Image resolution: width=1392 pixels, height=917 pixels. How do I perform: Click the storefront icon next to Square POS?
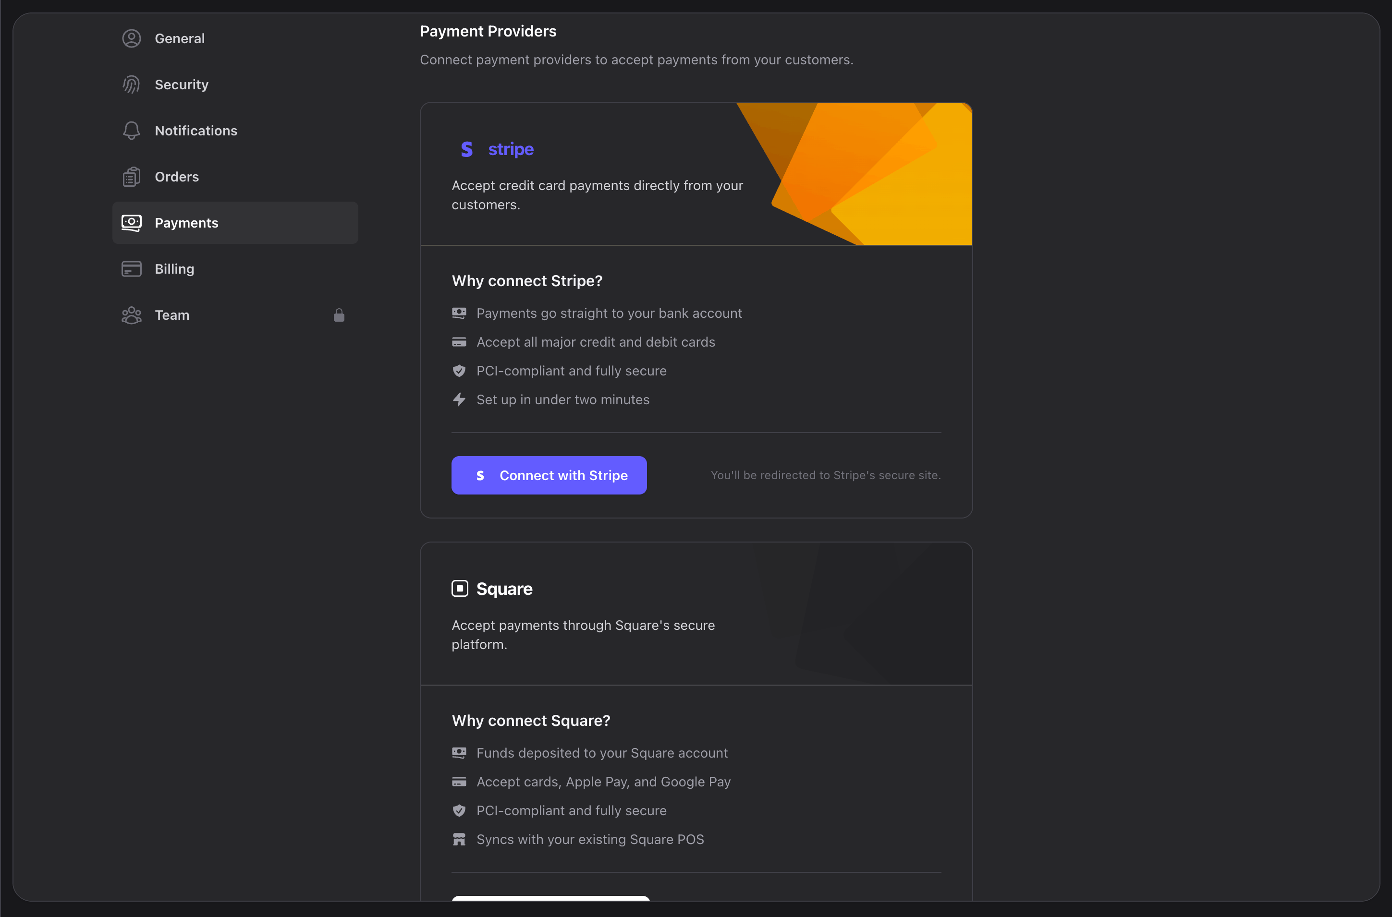[459, 839]
